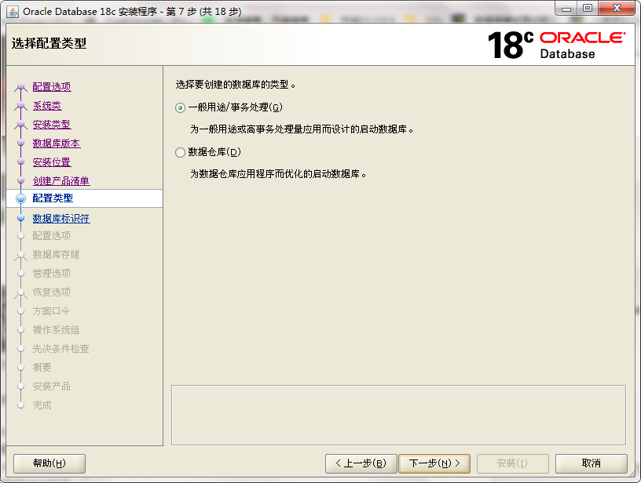Click 取消 button
Screen dimensions: 641x483
point(592,463)
